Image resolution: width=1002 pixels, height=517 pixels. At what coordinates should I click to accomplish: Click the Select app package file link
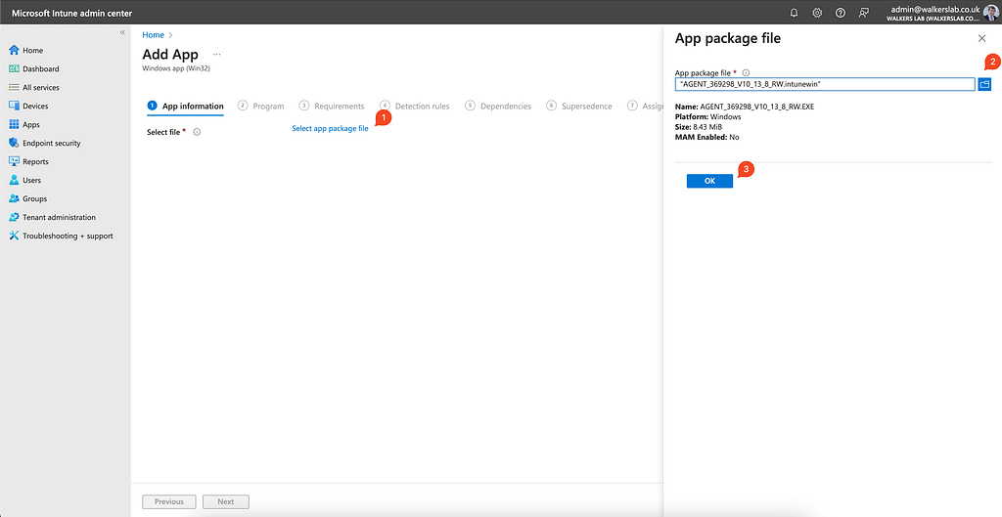pos(330,129)
